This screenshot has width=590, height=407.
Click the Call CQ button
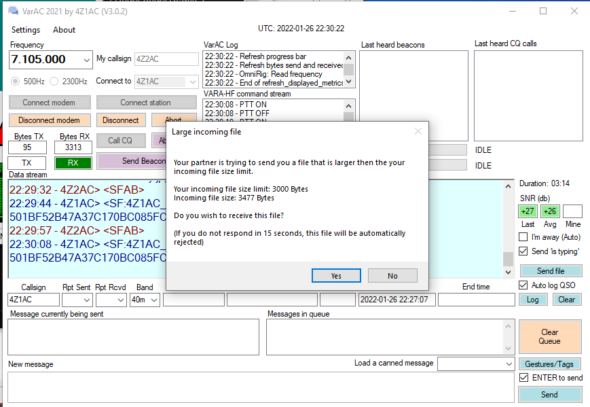tap(120, 141)
